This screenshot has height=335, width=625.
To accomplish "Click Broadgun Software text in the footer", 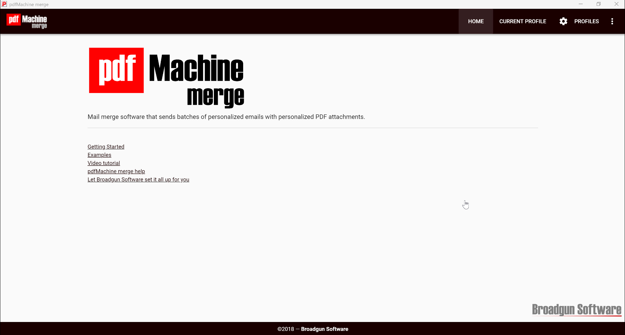I will click(x=325, y=329).
